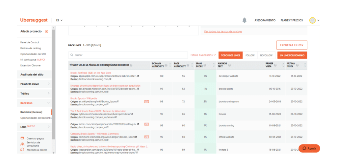Image resolution: width=337 pixels, height=168 pixels.
Task: Select the Todos los links filter
Action: pyautogui.click(x=231, y=55)
